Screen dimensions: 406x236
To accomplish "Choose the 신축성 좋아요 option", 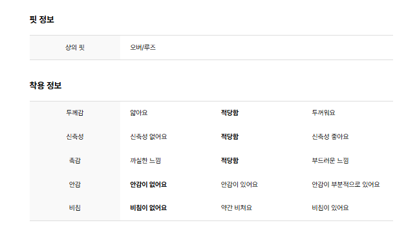I will point(330,136).
